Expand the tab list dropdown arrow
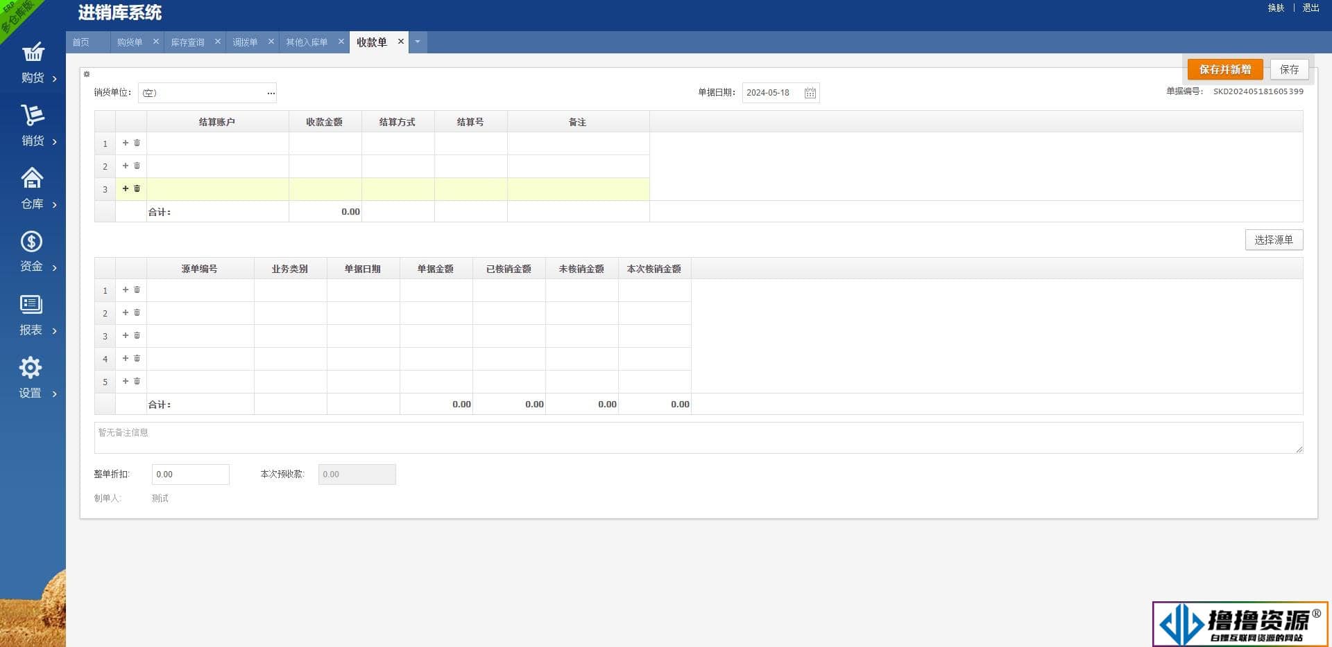This screenshot has height=647, width=1332. coord(418,42)
